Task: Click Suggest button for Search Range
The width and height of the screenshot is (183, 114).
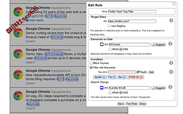Action: point(158,88)
